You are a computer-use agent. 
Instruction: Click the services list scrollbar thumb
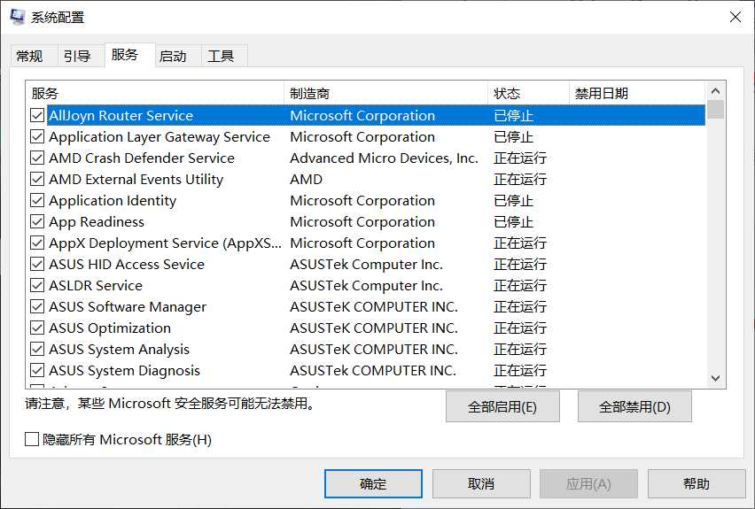coord(715,109)
